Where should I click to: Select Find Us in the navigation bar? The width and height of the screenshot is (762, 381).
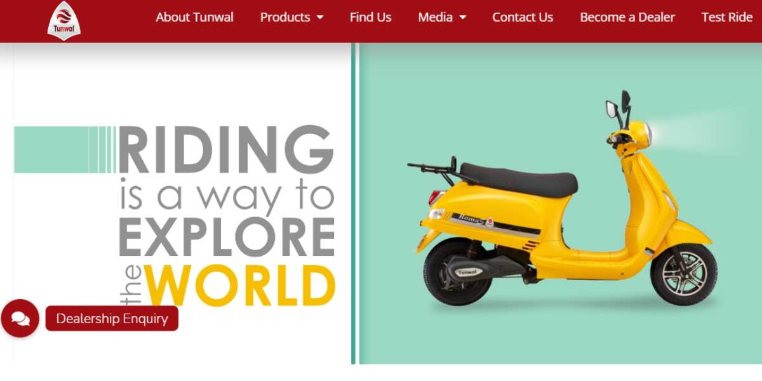coord(370,17)
